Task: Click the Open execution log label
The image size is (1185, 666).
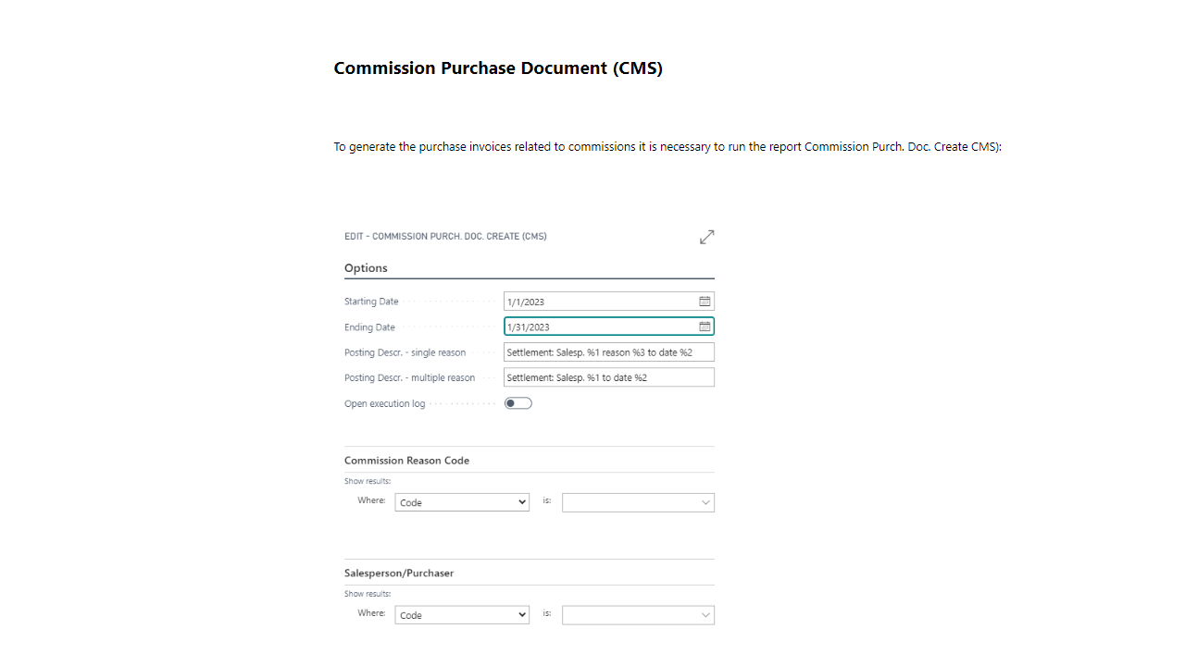Action: click(x=385, y=404)
